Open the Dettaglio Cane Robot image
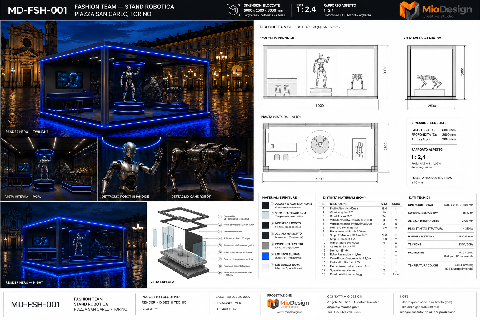Viewport: 480px width, 320px height. (211, 169)
